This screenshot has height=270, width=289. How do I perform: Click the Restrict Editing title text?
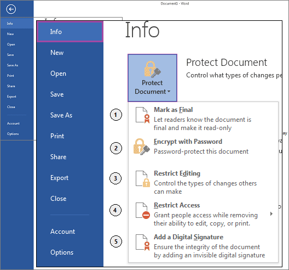[x=177, y=173]
